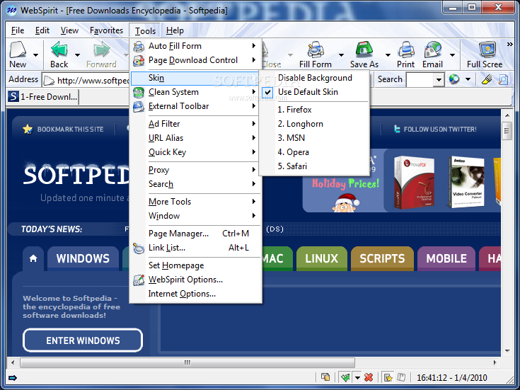Open the Fill Form dropdown arrow
Screen dimensions: 520x390
(340, 55)
